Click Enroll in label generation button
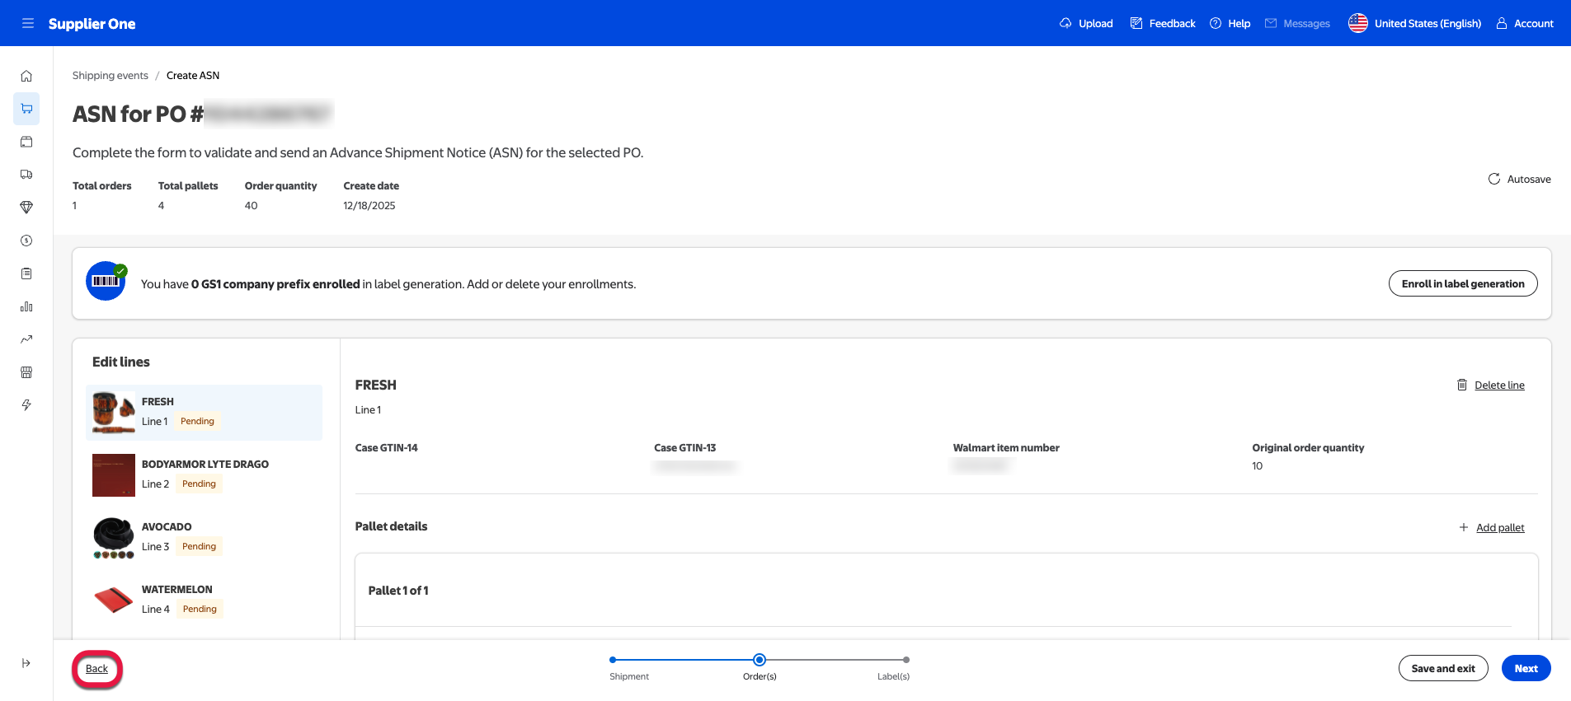This screenshot has height=701, width=1571. point(1462,283)
